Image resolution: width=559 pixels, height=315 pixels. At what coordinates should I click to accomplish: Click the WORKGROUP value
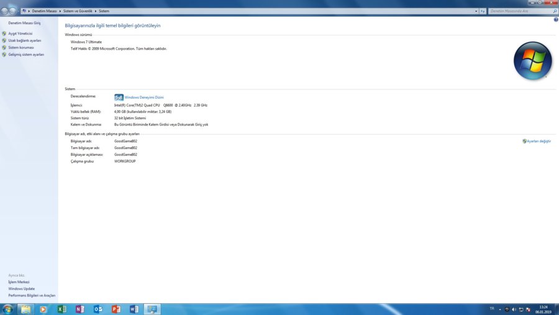coord(125,162)
